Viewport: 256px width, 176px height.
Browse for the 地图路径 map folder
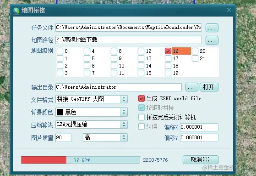pyautogui.click(x=212, y=40)
